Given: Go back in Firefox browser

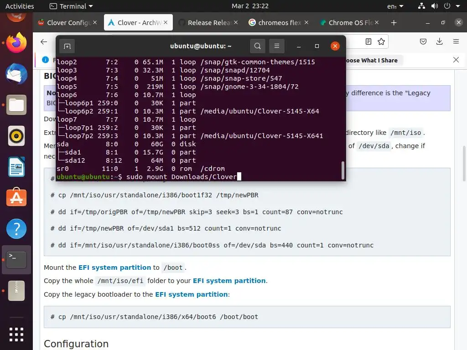Looking at the screenshot, I should point(44,41).
